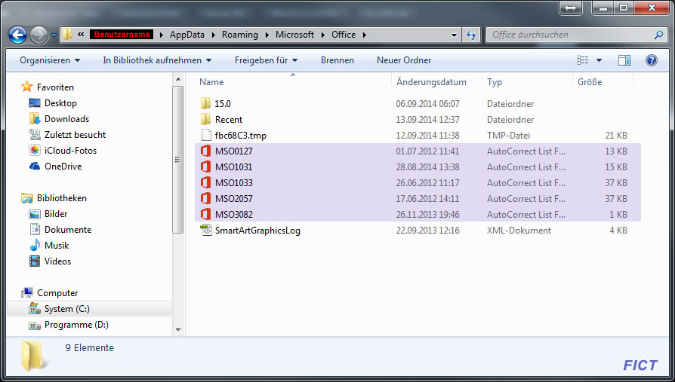Image resolution: width=675 pixels, height=382 pixels.
Task: Click the Office breadcrumb segment
Action: coord(344,35)
